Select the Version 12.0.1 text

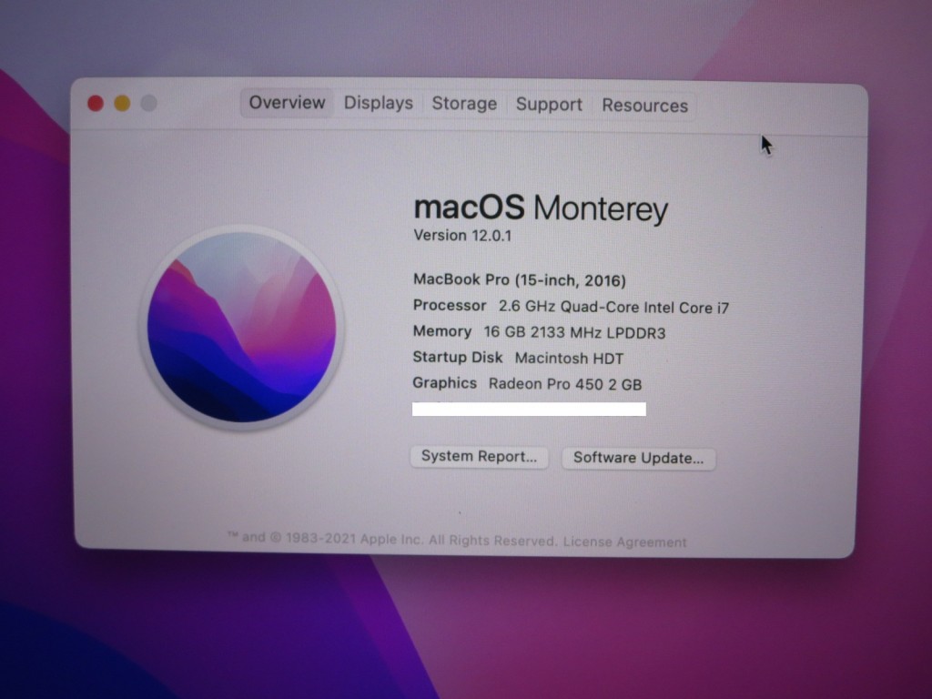point(462,236)
